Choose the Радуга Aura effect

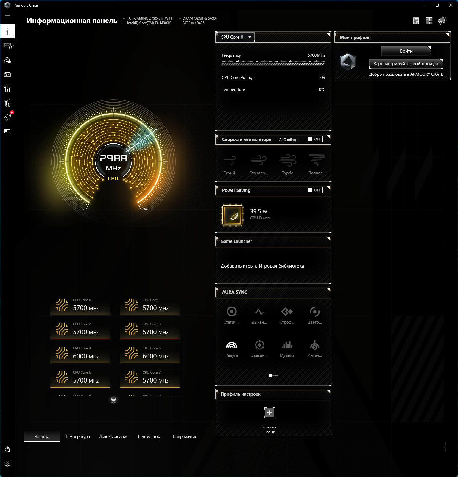232,348
